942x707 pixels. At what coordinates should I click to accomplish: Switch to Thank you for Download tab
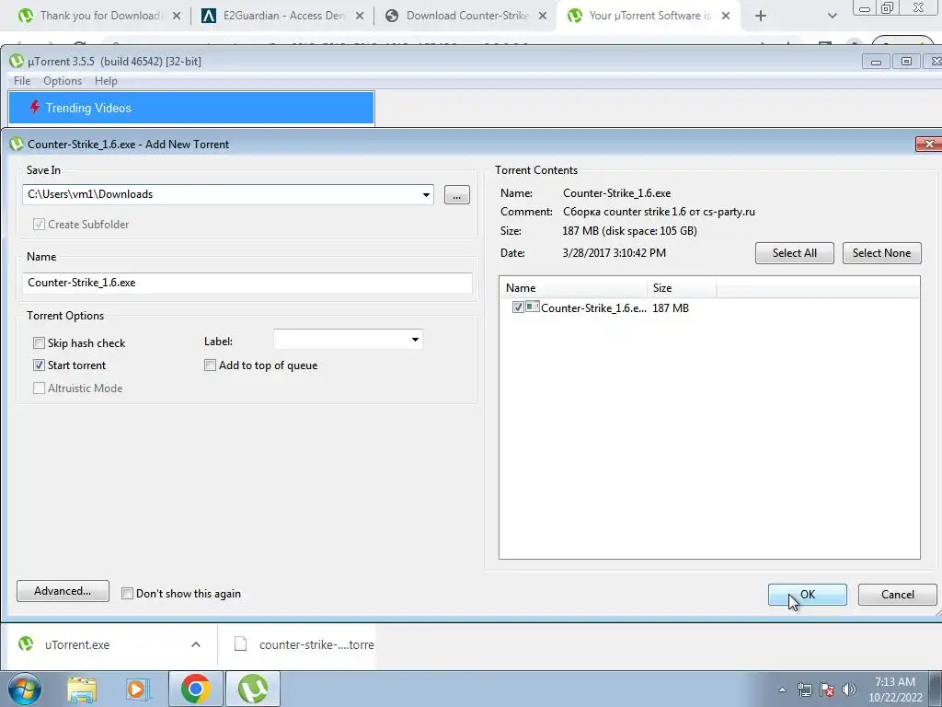click(99, 16)
